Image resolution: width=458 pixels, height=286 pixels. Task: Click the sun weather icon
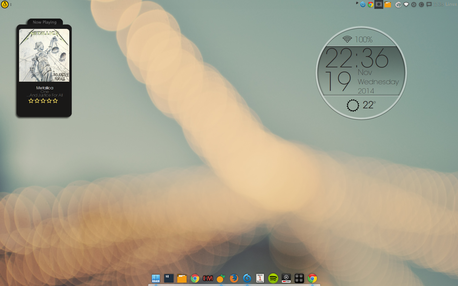point(353,106)
